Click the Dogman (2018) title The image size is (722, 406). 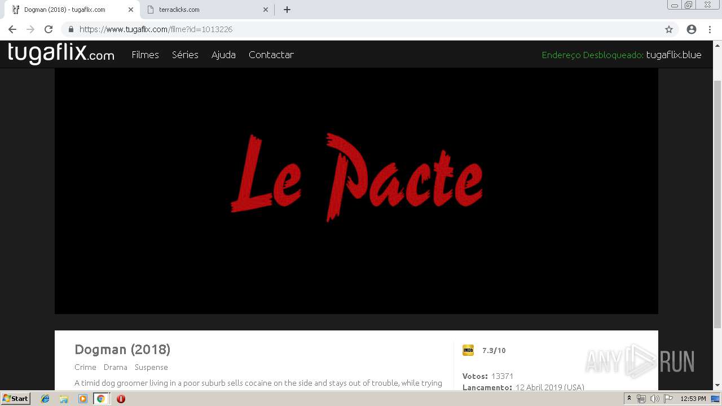[x=122, y=350]
